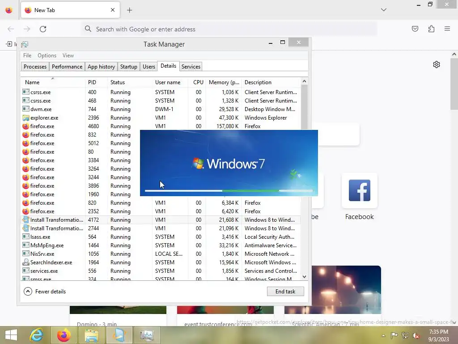458x344 pixels.
Task: Select the firefox.exe row with PID 832
Action: [x=81, y=134]
